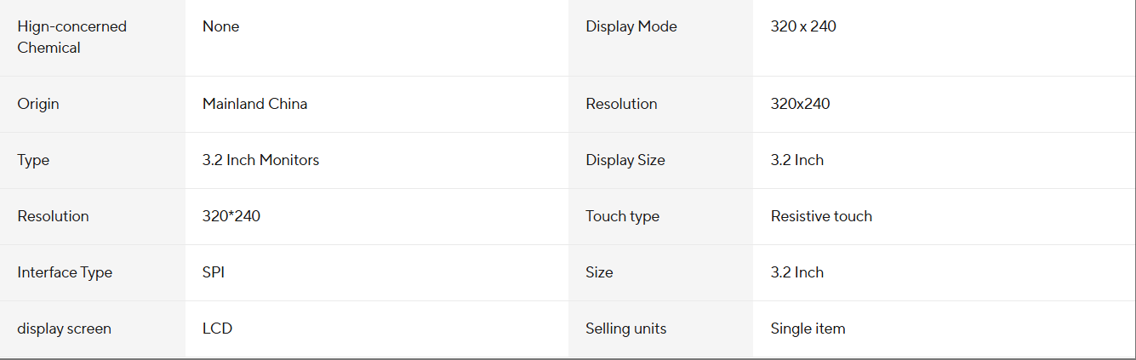Select the "Mainland China" value

tap(254, 104)
